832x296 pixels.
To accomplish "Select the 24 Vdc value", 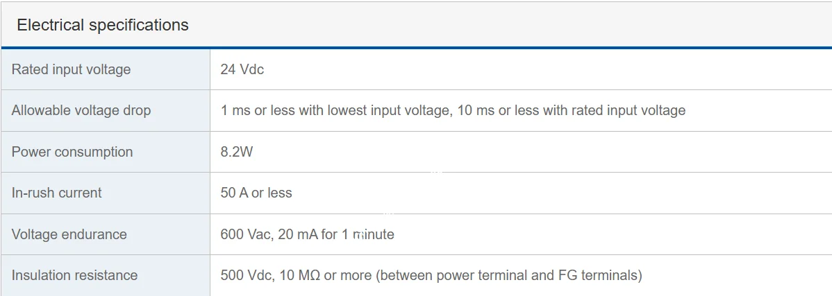I will [242, 69].
